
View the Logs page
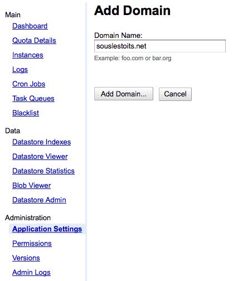click(20, 70)
